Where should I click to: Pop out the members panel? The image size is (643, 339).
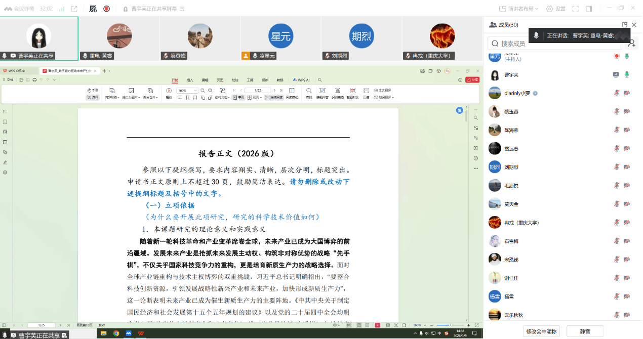[625, 25]
